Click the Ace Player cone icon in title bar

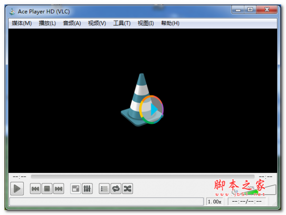(x=12, y=11)
